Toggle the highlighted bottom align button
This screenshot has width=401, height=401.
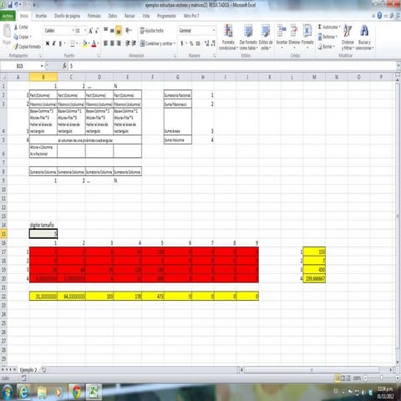click(119, 30)
